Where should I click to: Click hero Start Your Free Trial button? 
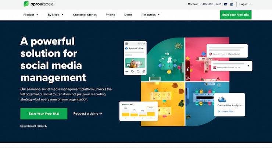(x=44, y=114)
